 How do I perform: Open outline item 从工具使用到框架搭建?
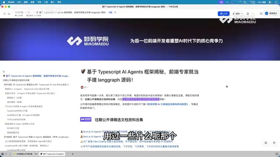28,141
